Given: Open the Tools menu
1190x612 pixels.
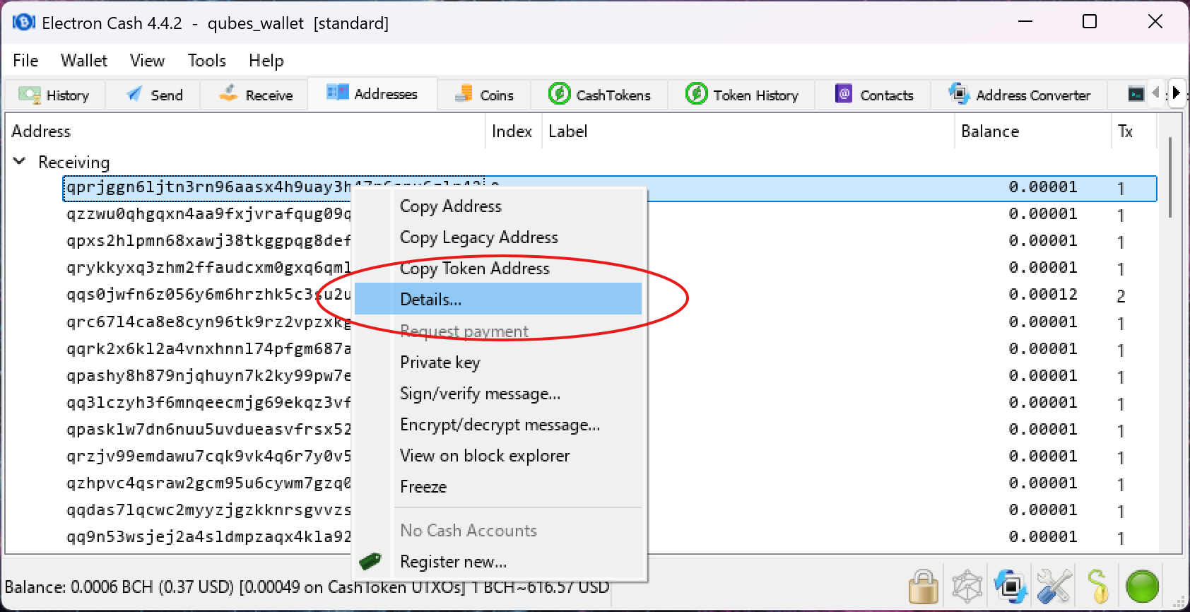Looking at the screenshot, I should [x=206, y=61].
